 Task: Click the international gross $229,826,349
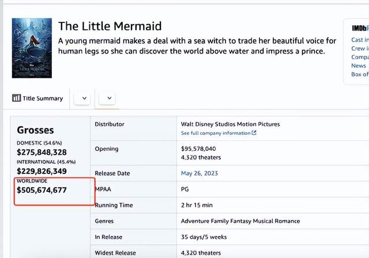pyautogui.click(x=42, y=171)
